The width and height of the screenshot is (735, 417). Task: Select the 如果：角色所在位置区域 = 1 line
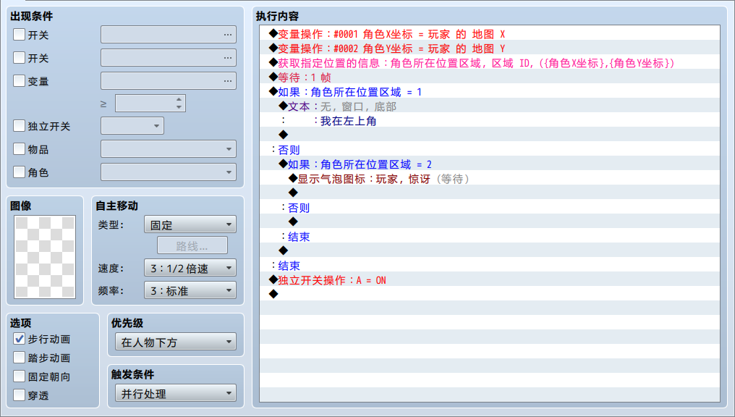click(x=489, y=92)
